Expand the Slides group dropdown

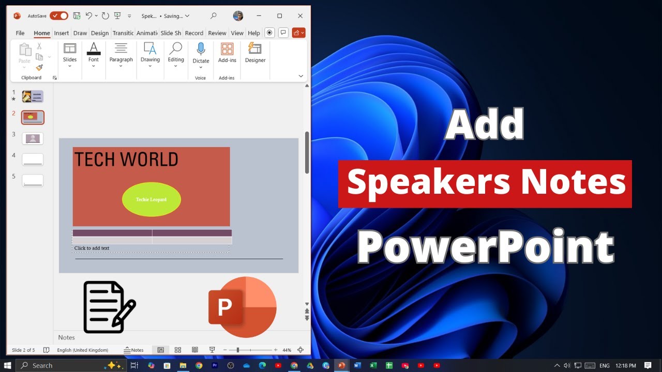click(x=70, y=66)
